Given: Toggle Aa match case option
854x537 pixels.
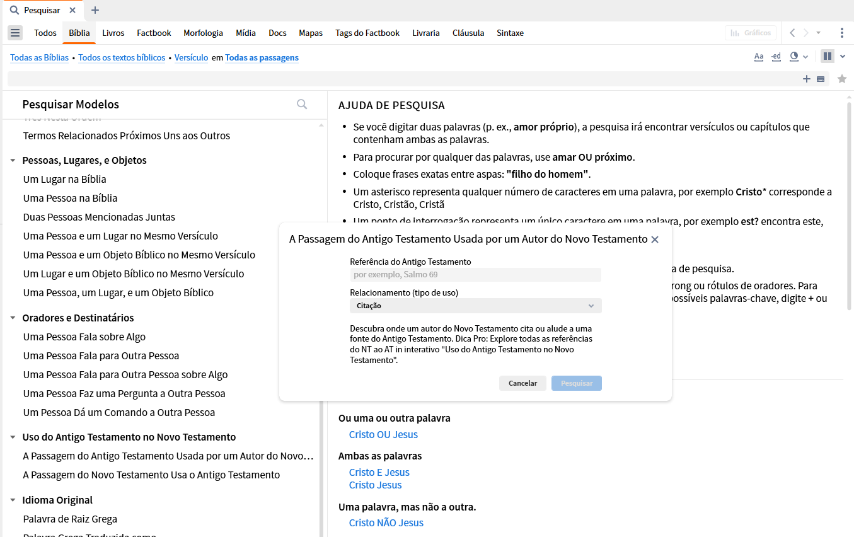Looking at the screenshot, I should coord(759,57).
